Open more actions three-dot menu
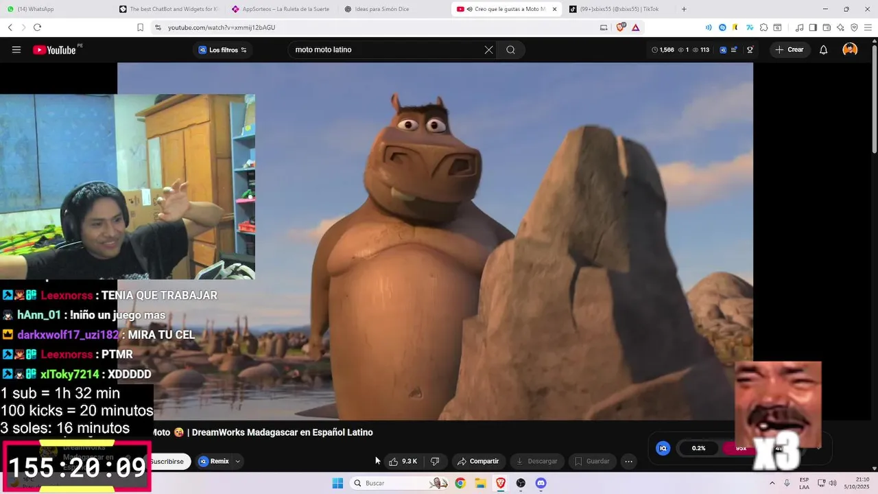The image size is (878, 494). pyautogui.click(x=628, y=461)
